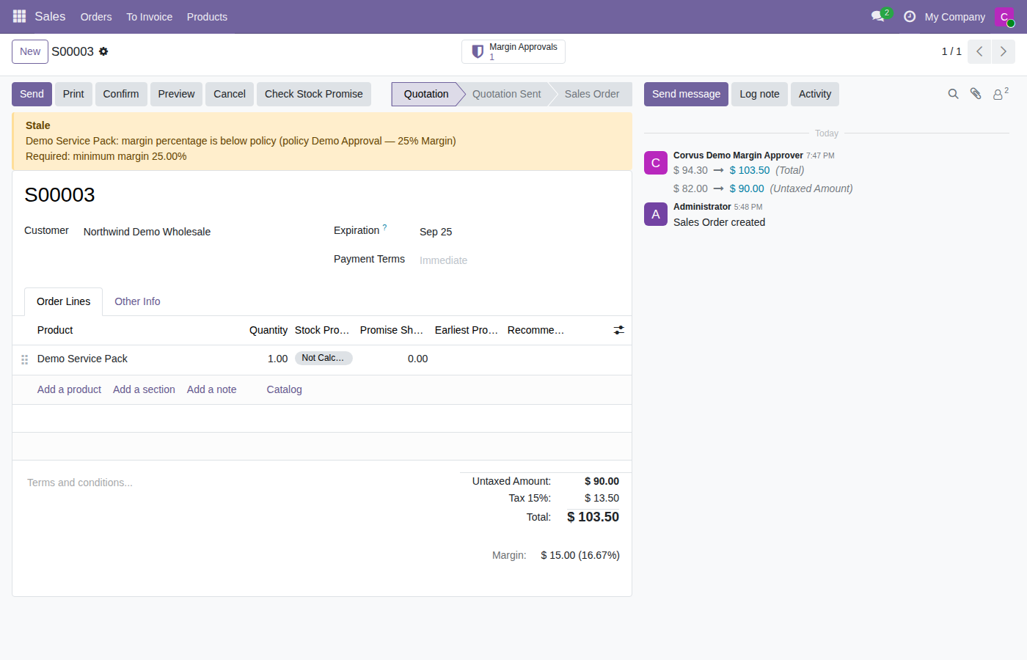This screenshot has width=1027, height=660.
Task: Click the user avatar in top bar
Action: pos(1004,16)
